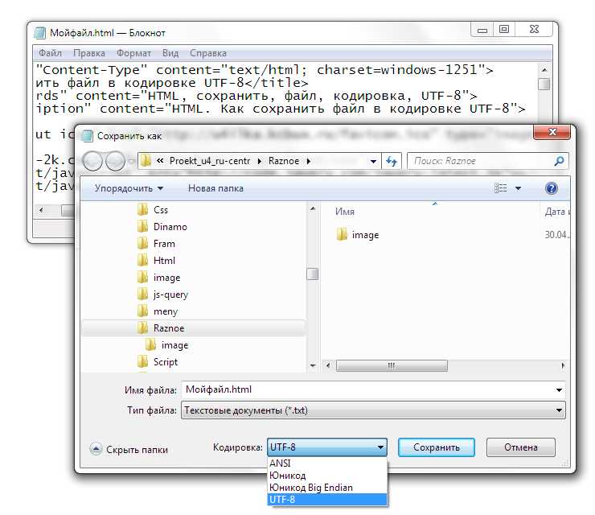The height and width of the screenshot is (515, 595).
Task: Click the view options icon in toolbar
Action: pyautogui.click(x=502, y=188)
